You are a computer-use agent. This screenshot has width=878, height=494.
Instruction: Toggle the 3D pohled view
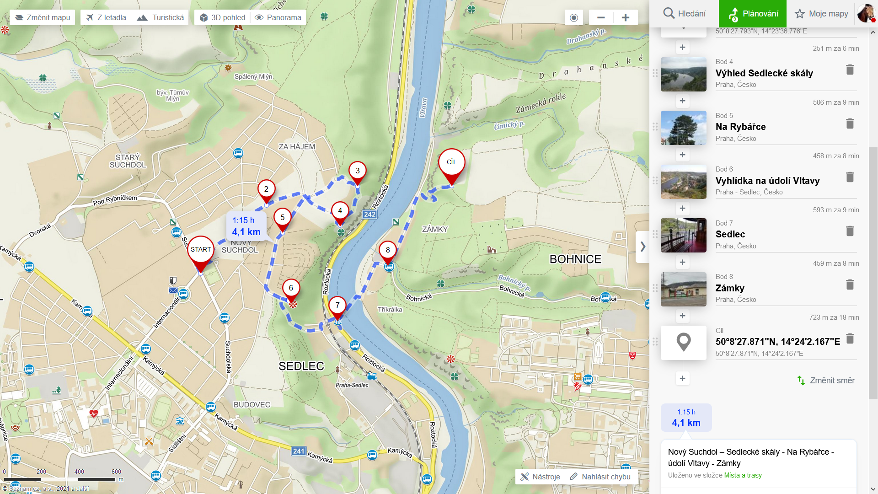click(x=223, y=18)
